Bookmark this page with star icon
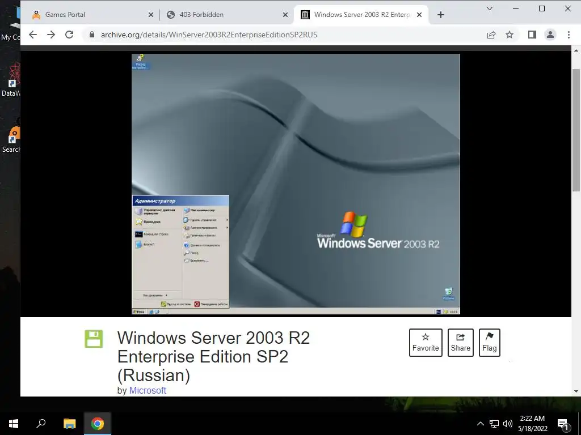581x435 pixels. (x=510, y=35)
